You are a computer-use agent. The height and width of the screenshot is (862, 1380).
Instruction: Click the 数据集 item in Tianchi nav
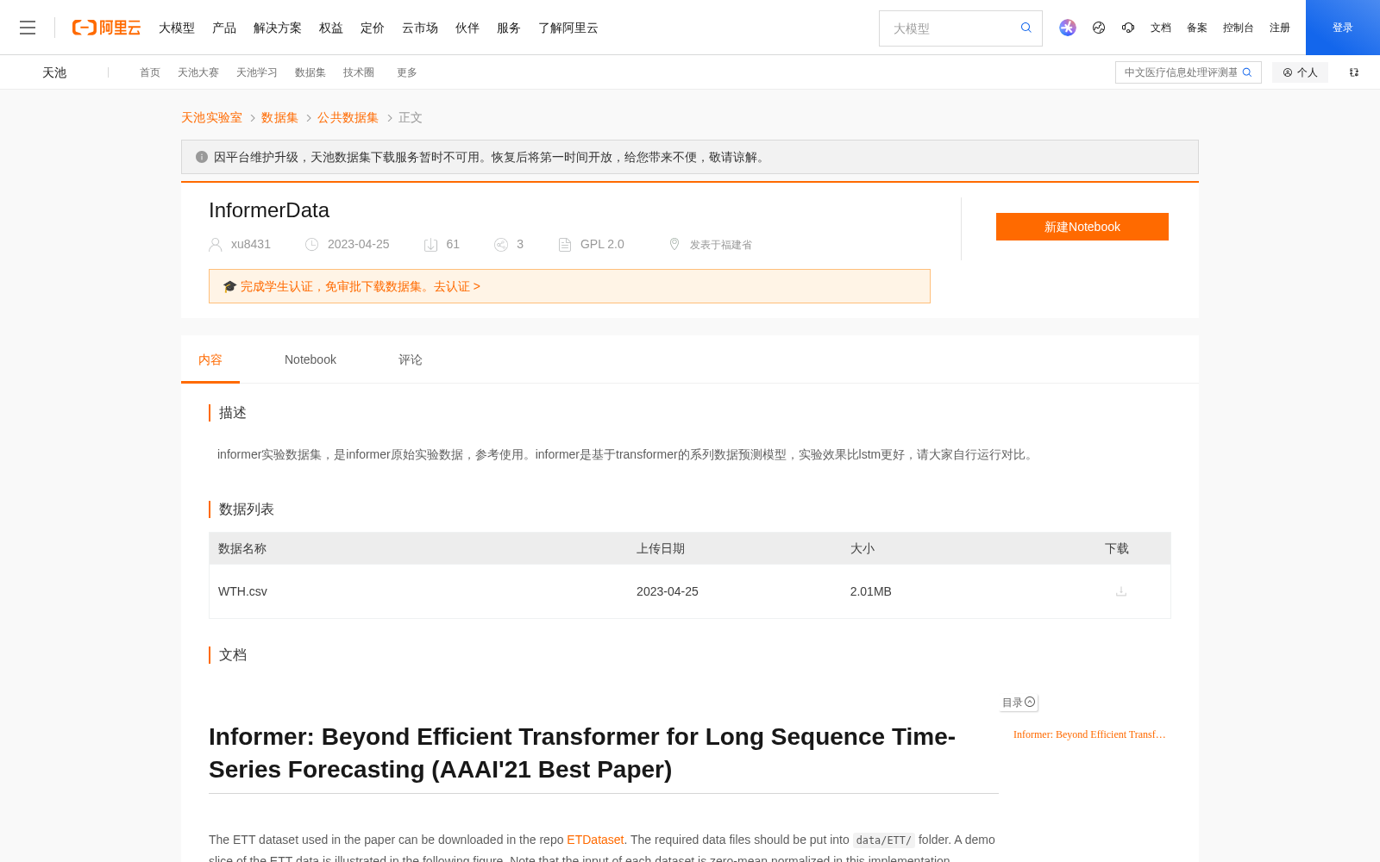310,72
